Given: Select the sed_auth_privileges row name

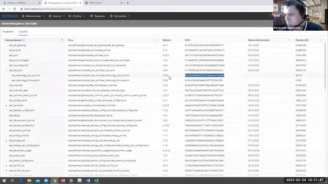Looking at the screenshot, I should coord(19,60).
